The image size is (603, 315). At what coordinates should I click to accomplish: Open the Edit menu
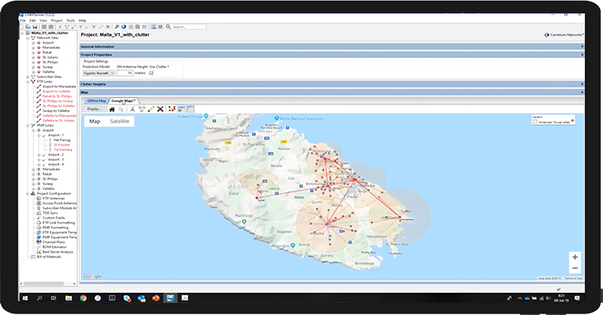(33, 20)
